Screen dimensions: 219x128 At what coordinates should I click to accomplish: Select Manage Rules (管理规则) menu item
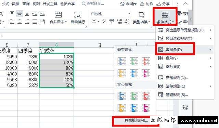(x=185, y=95)
